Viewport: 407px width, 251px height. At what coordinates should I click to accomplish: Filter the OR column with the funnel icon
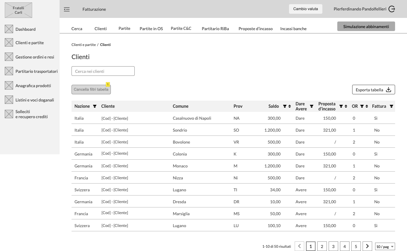(x=362, y=106)
